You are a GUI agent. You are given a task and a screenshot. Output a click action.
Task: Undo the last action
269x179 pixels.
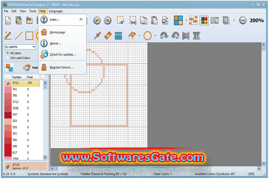[x=97, y=21]
